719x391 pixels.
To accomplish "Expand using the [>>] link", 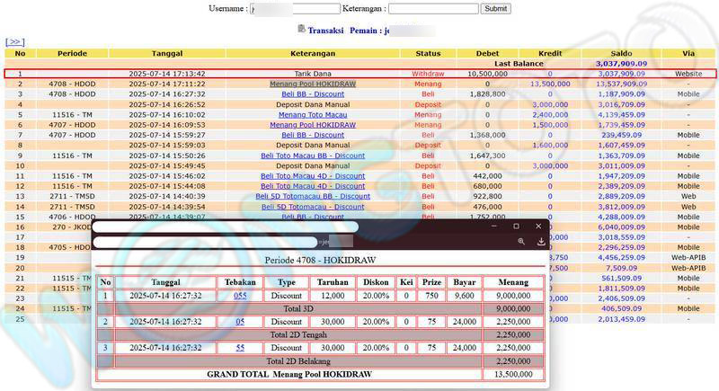I will 14,41.
